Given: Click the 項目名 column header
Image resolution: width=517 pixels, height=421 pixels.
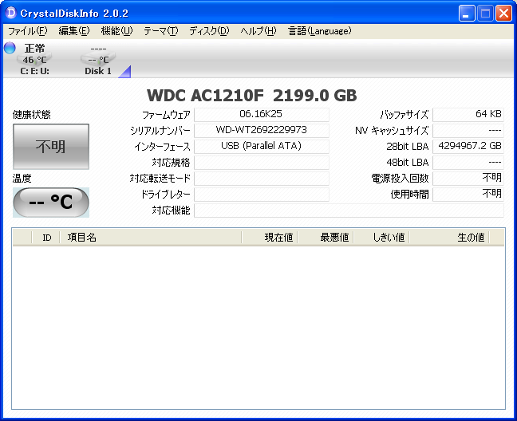Looking at the screenshot, I should point(150,237).
